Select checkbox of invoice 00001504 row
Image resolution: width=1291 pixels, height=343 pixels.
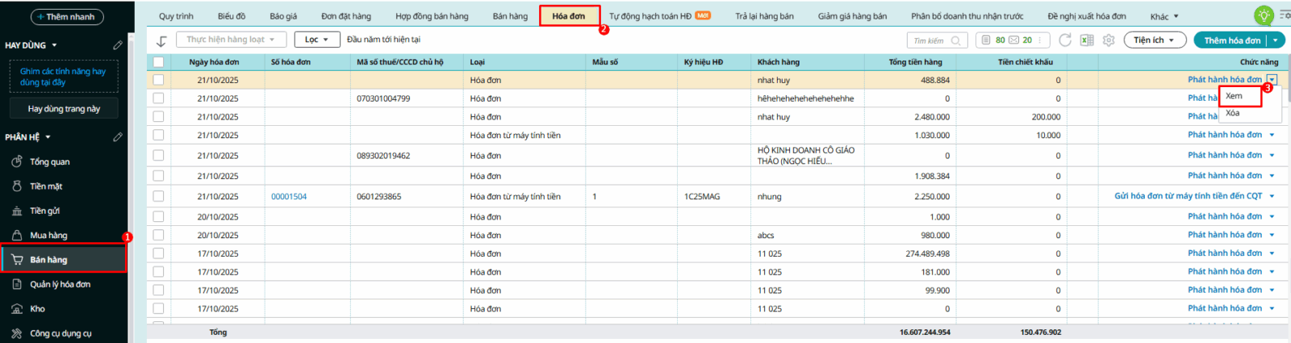158,196
